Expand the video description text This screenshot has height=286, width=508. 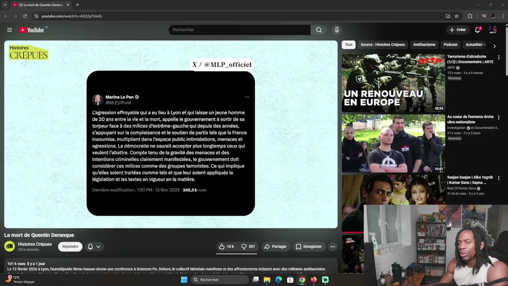click(x=171, y=266)
